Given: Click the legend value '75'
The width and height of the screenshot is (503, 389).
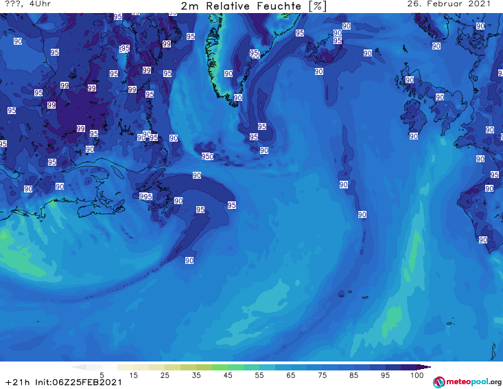Looking at the screenshot, I should (322, 375).
